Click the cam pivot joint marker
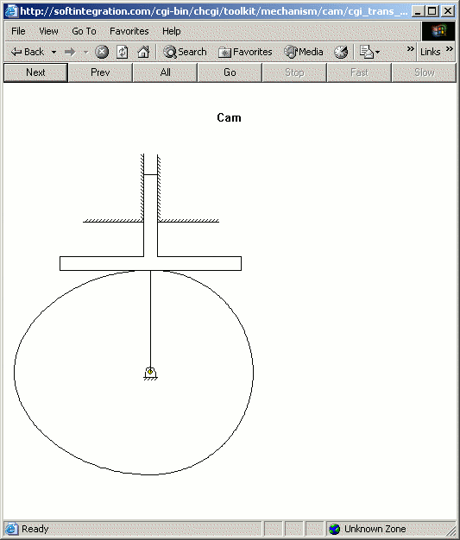460x540 pixels. pyautogui.click(x=150, y=371)
